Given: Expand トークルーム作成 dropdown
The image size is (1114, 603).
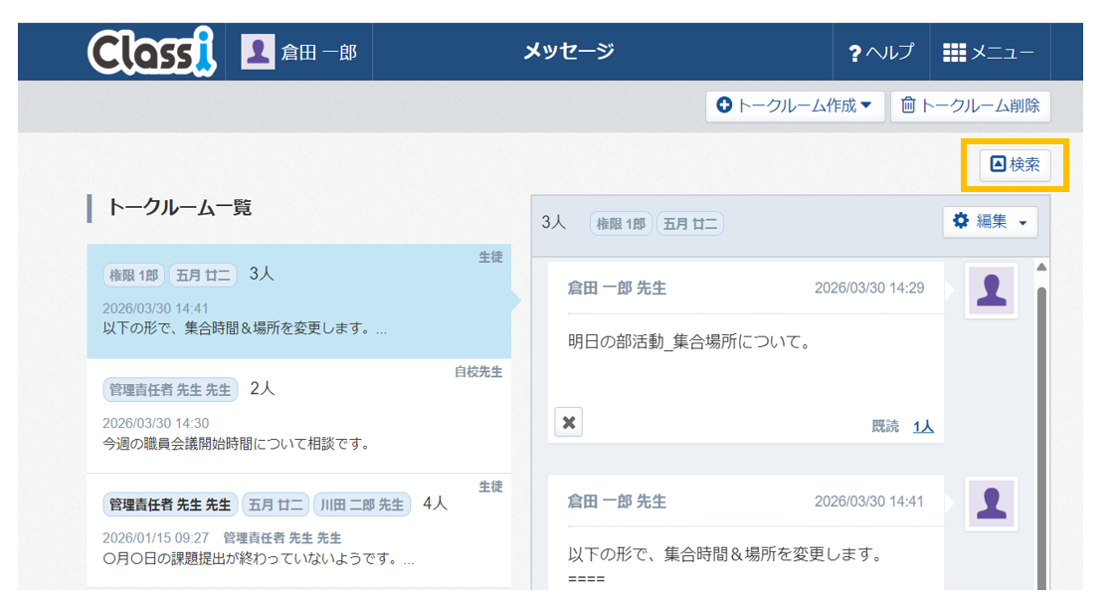Looking at the screenshot, I should 795,105.
